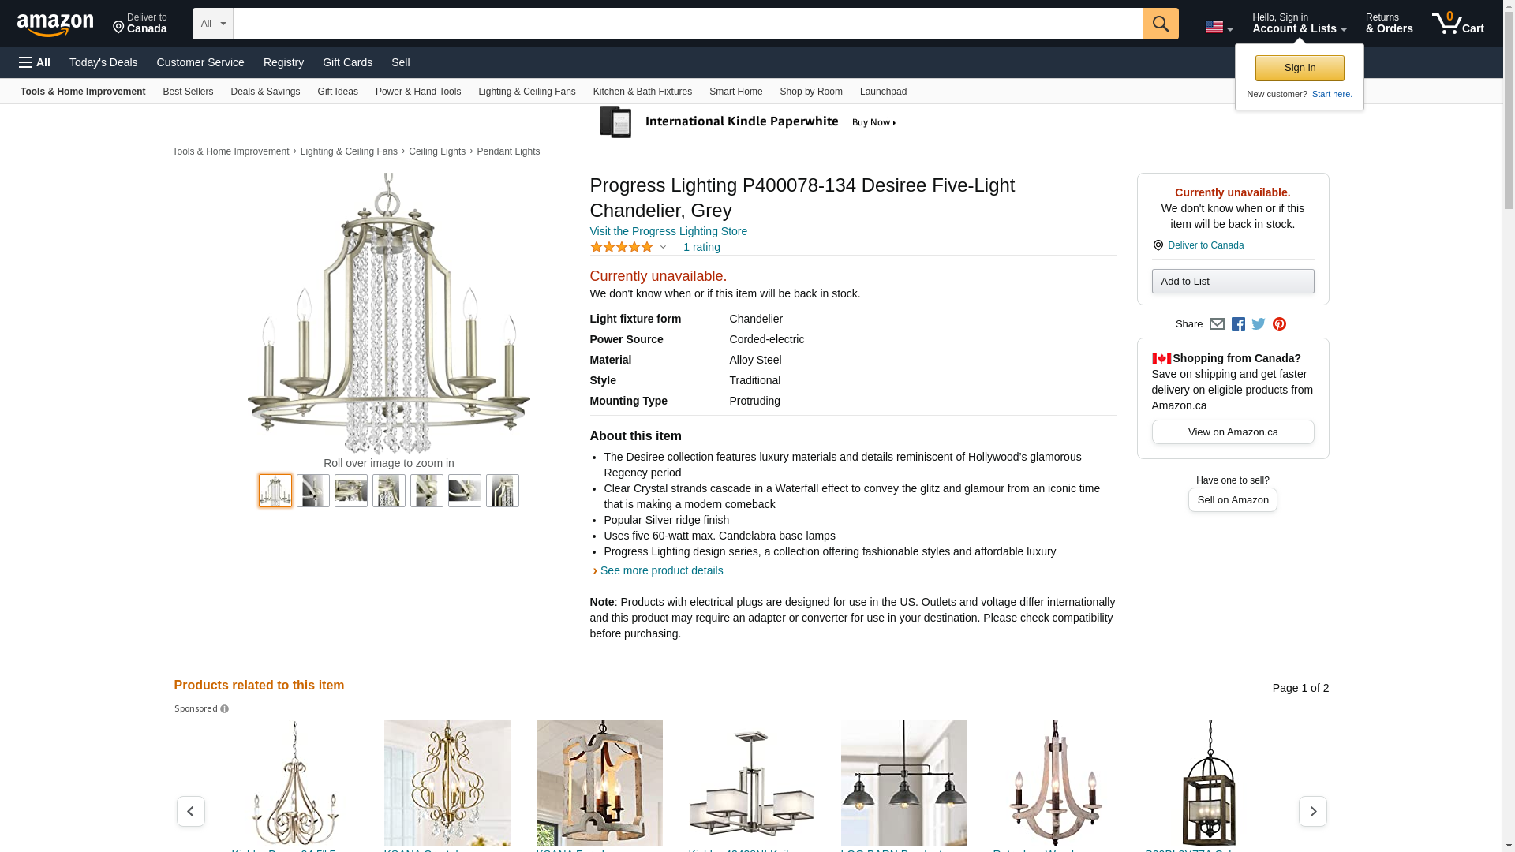
Task: Click the search magnifier button
Action: [x=1160, y=24]
